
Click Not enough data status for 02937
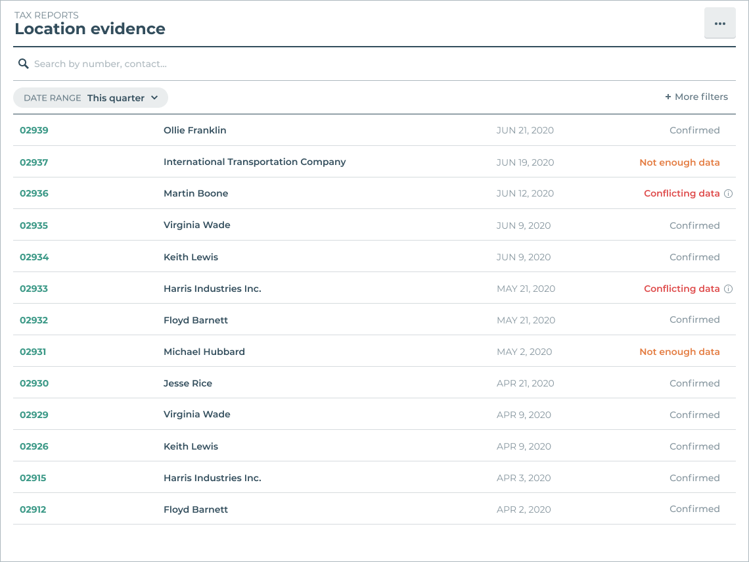pyautogui.click(x=679, y=162)
